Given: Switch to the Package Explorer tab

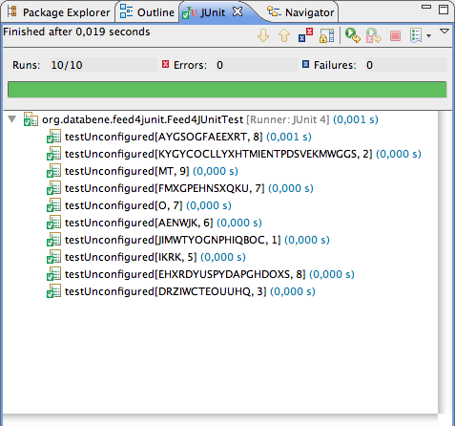Looking at the screenshot, I should click(x=58, y=12).
